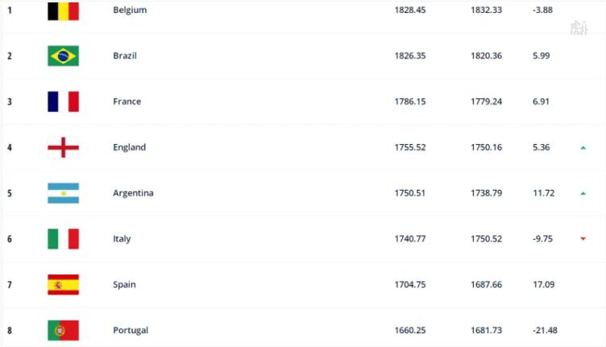Click the England flag icon
Screen dimensions: 606x347
(63, 147)
